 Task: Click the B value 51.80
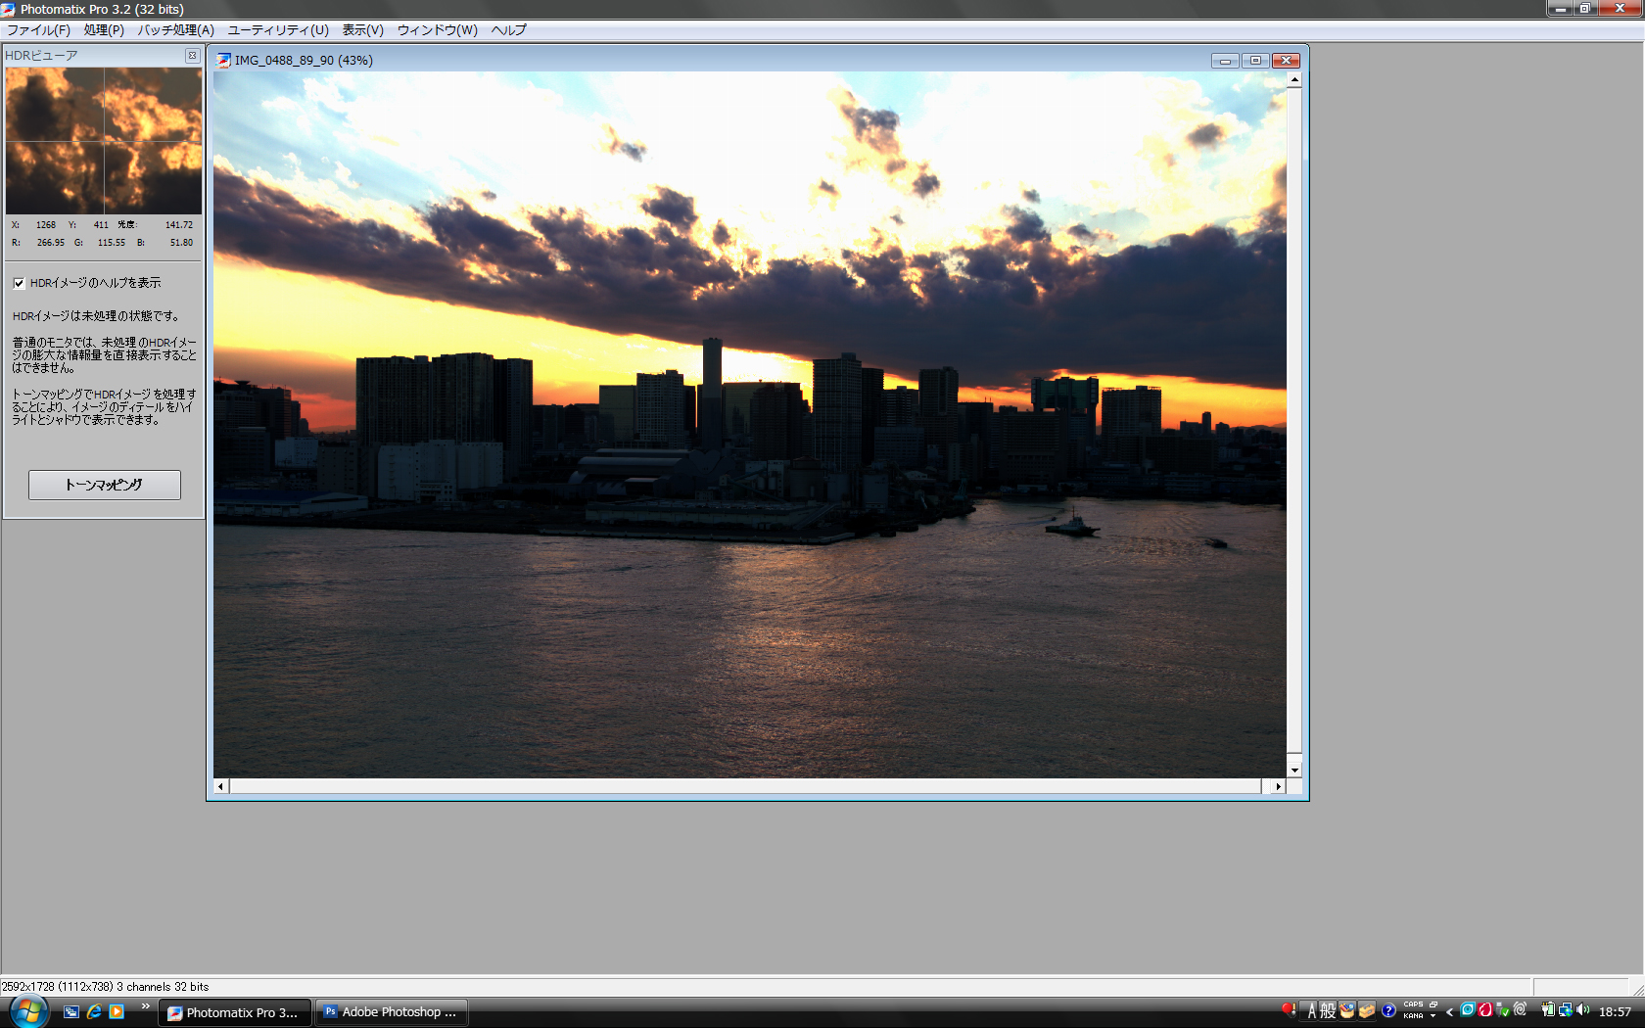[x=181, y=243]
